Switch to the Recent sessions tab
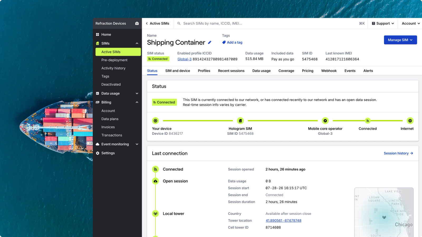Screen dimensions: 422x237 coord(231,71)
